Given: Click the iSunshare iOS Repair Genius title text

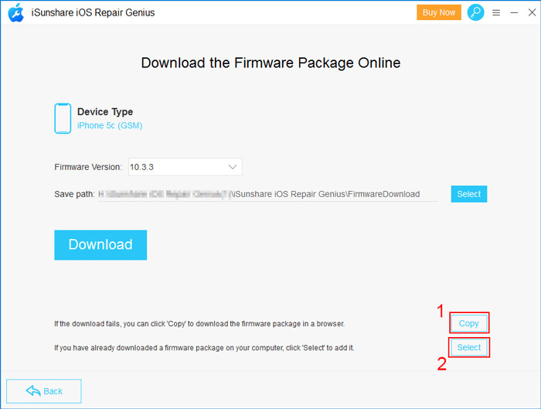Looking at the screenshot, I should [94, 13].
